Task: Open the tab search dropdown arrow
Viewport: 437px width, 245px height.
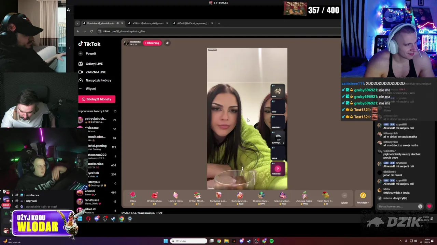Action: tap(77, 23)
